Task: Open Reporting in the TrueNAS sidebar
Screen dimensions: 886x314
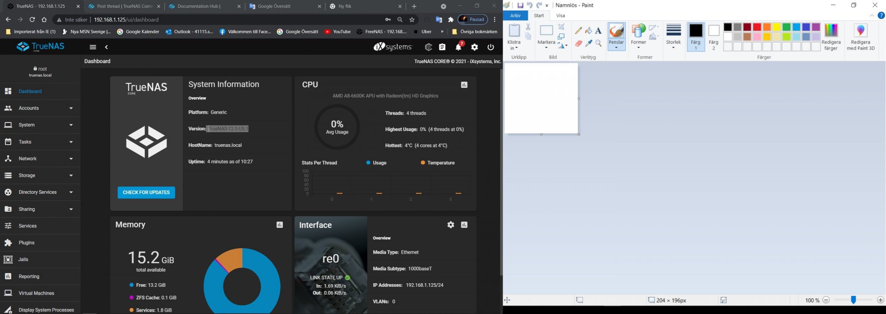Action: (x=40, y=276)
